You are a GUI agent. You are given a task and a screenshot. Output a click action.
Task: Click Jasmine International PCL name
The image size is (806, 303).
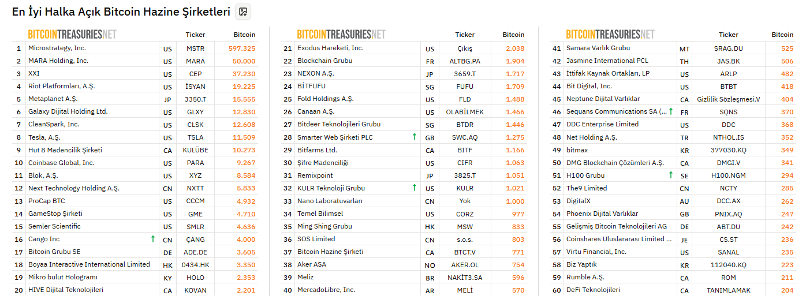[x=607, y=61]
